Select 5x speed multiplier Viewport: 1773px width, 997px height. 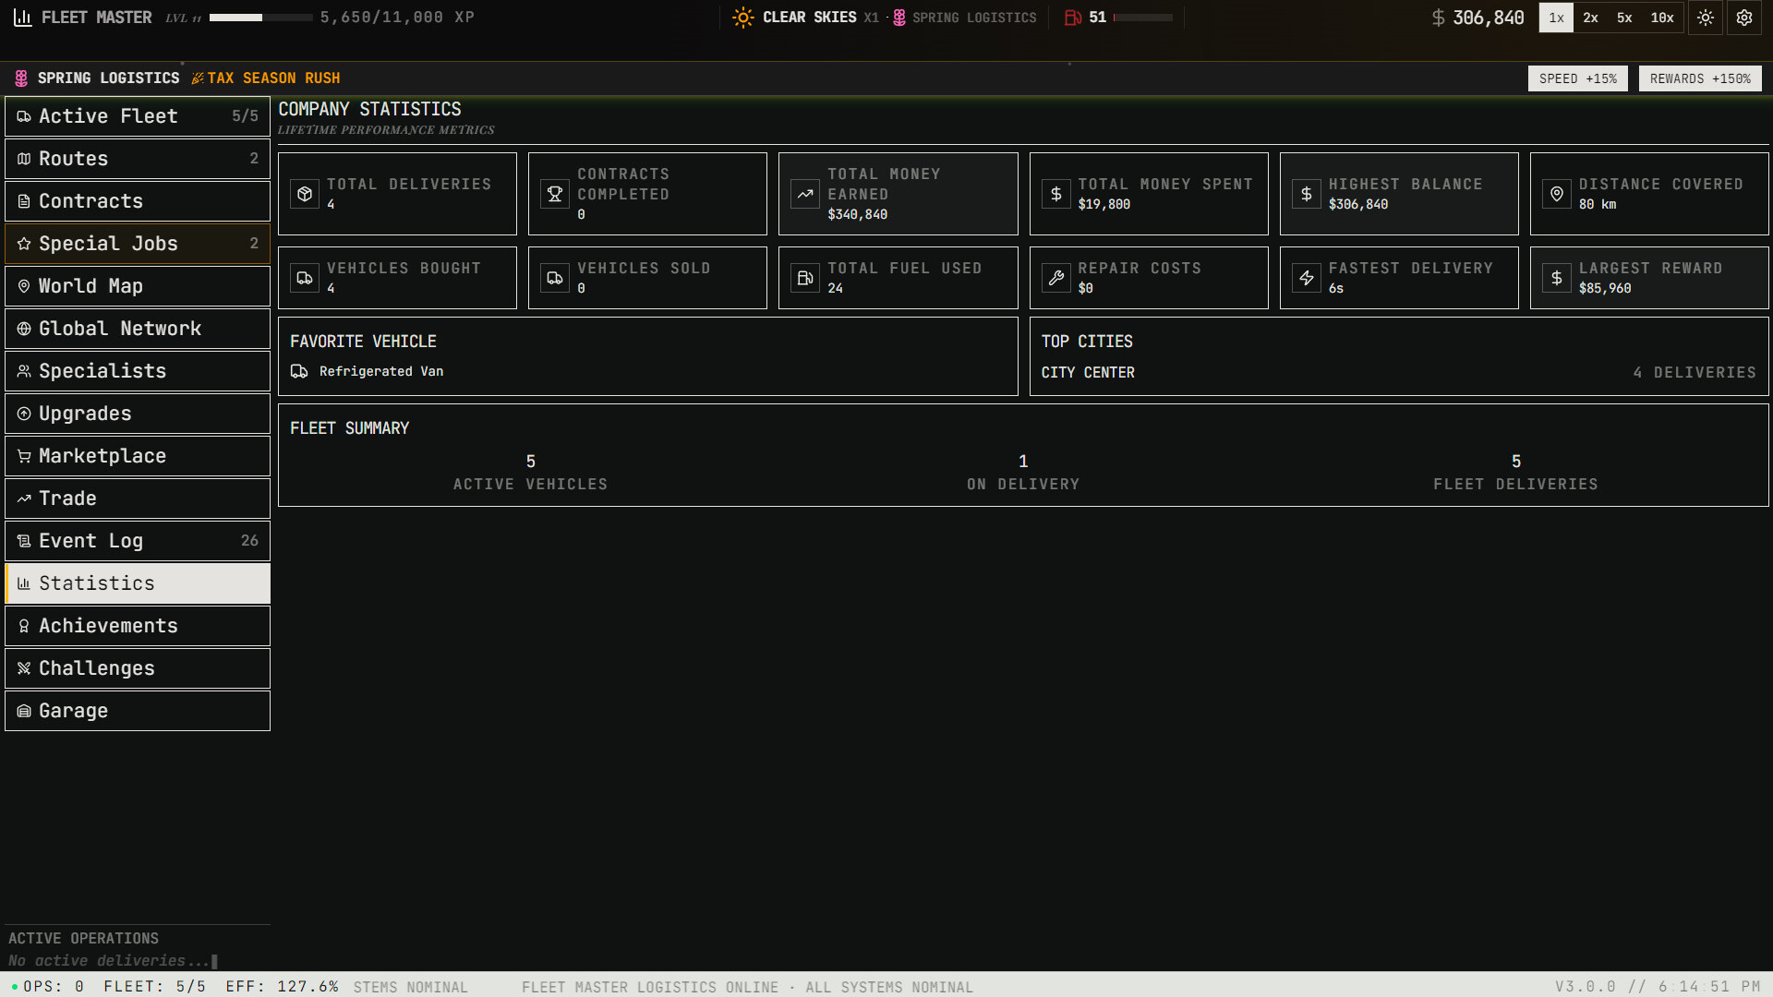(x=1624, y=18)
